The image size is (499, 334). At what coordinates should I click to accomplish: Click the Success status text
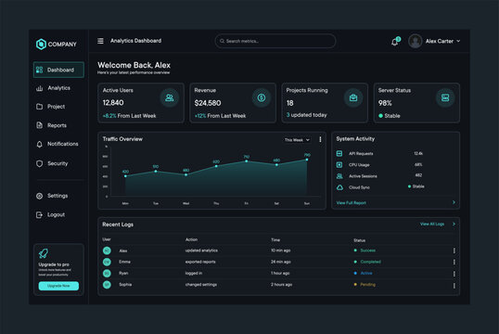click(367, 250)
